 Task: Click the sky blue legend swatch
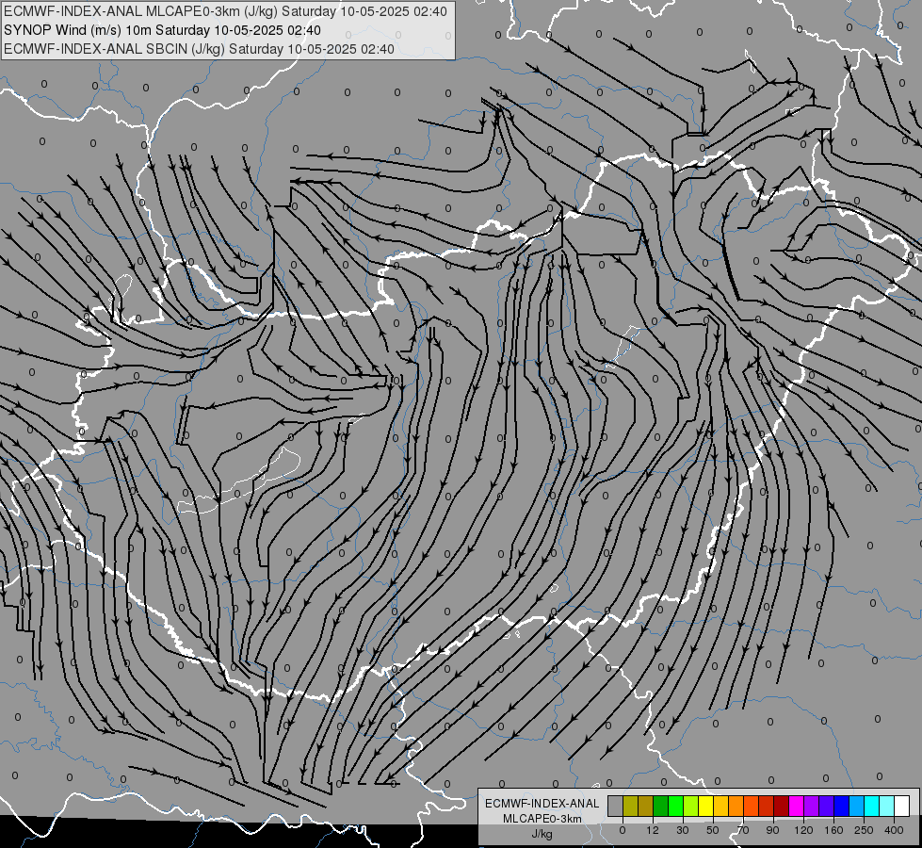coord(857,806)
